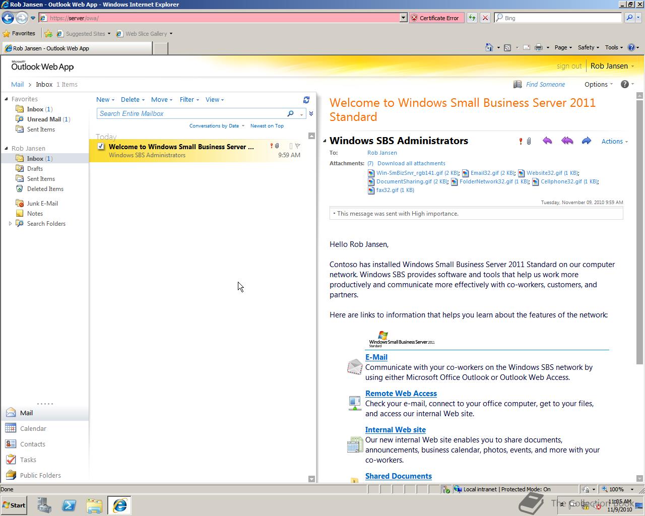Open the IE Safety menu
The width and height of the screenshot is (645, 516).
588,47
